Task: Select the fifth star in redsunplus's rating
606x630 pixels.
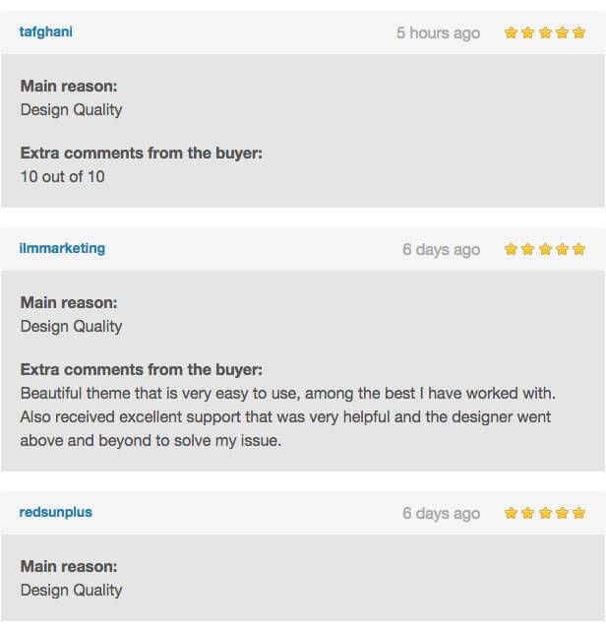Action: [x=578, y=513]
